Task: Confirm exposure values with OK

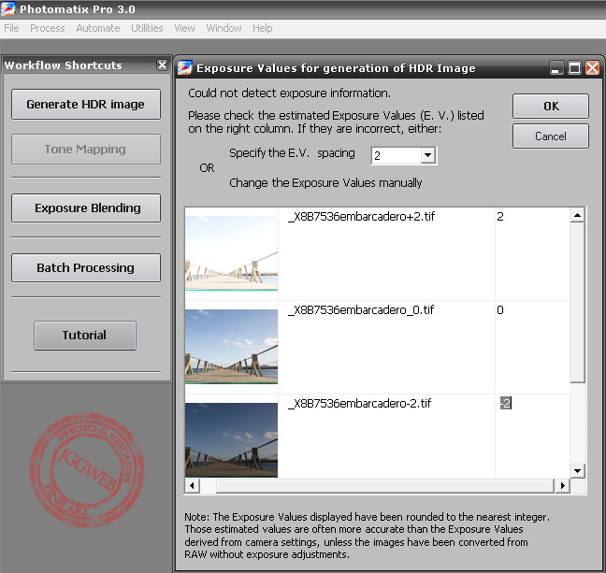Action: (x=551, y=106)
